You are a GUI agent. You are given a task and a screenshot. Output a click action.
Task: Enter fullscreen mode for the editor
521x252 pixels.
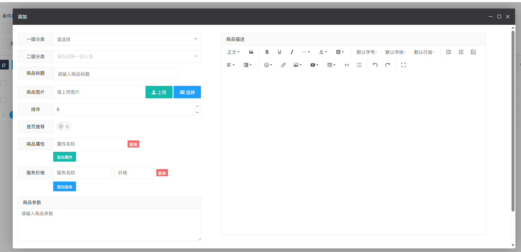tap(404, 65)
